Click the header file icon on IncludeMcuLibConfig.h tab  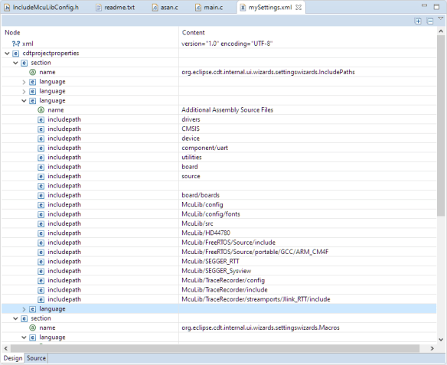[7, 8]
